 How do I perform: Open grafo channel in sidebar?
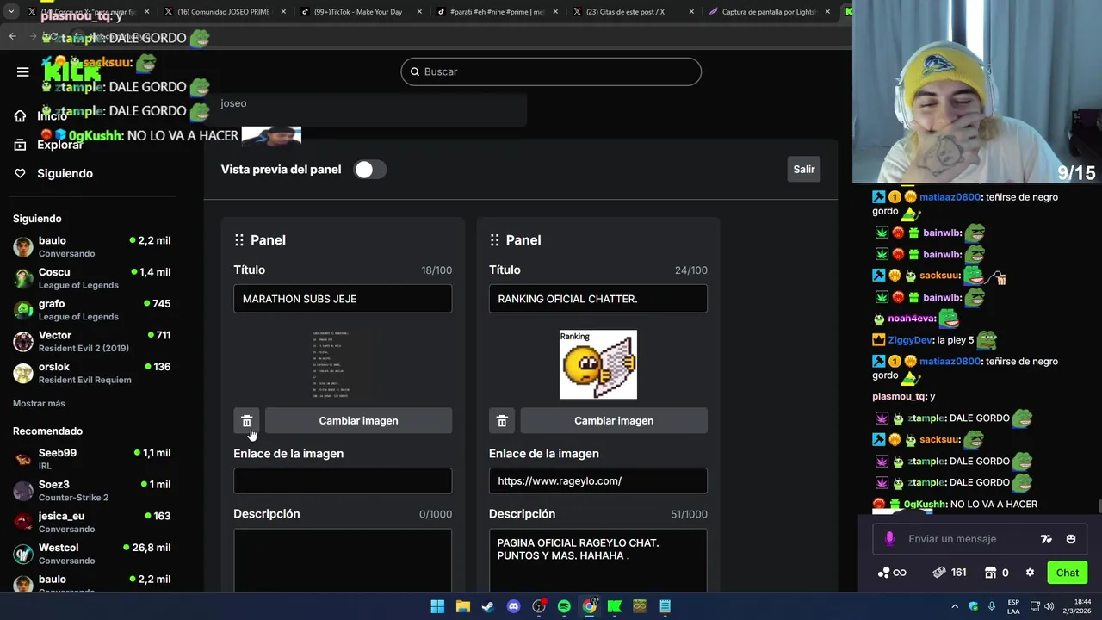tap(91, 310)
